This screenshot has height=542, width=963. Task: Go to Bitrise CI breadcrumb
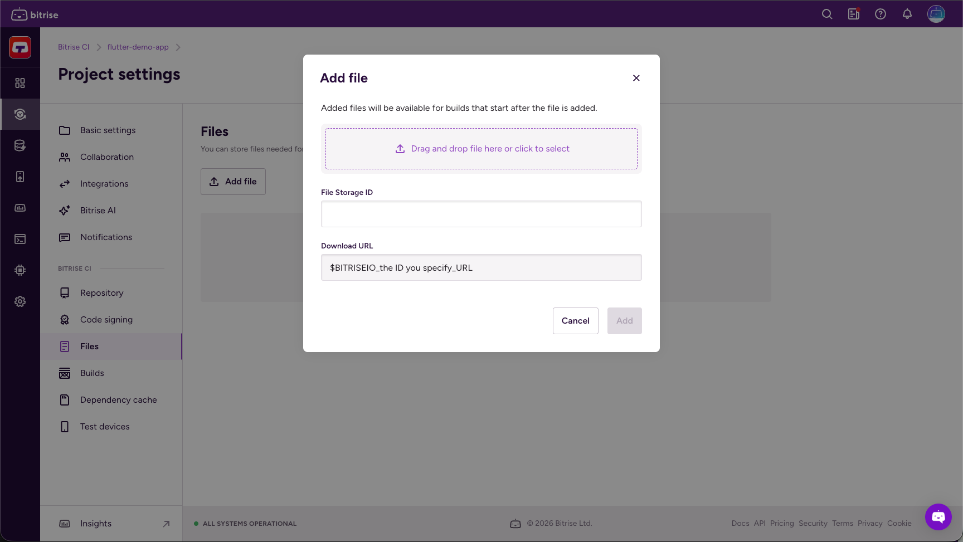click(74, 47)
